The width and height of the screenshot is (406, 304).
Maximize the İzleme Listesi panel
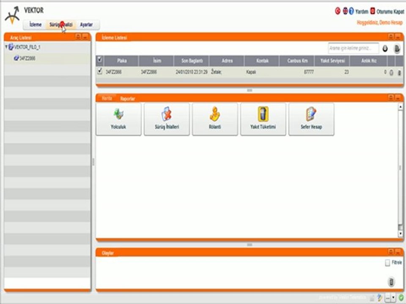point(391,37)
